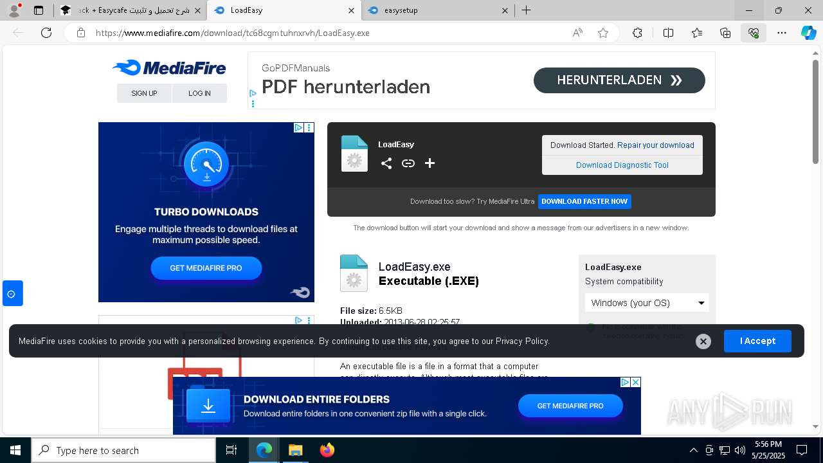Open Task View on the taskbar
The height and width of the screenshot is (463, 823).
[231, 450]
